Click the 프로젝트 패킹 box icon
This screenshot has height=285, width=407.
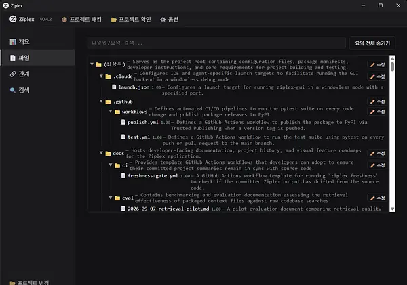tap(64, 20)
